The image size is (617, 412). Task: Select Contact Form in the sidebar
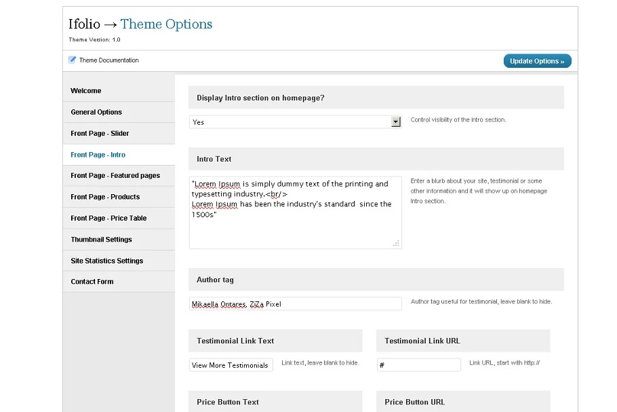click(92, 282)
